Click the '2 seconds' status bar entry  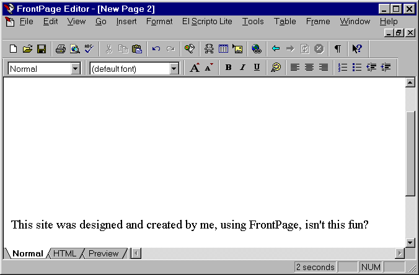(315, 267)
